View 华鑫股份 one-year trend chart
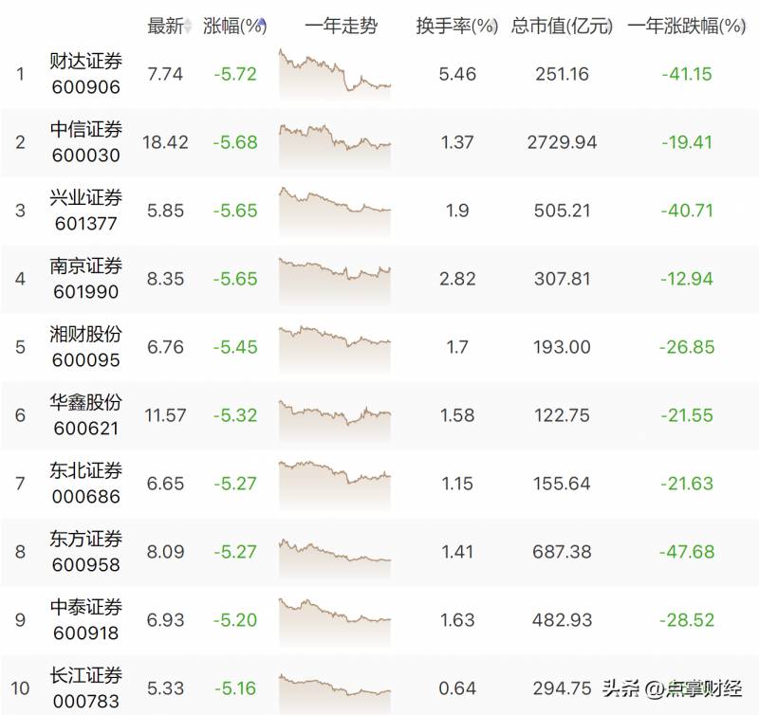The height and width of the screenshot is (715, 759). pos(335,421)
